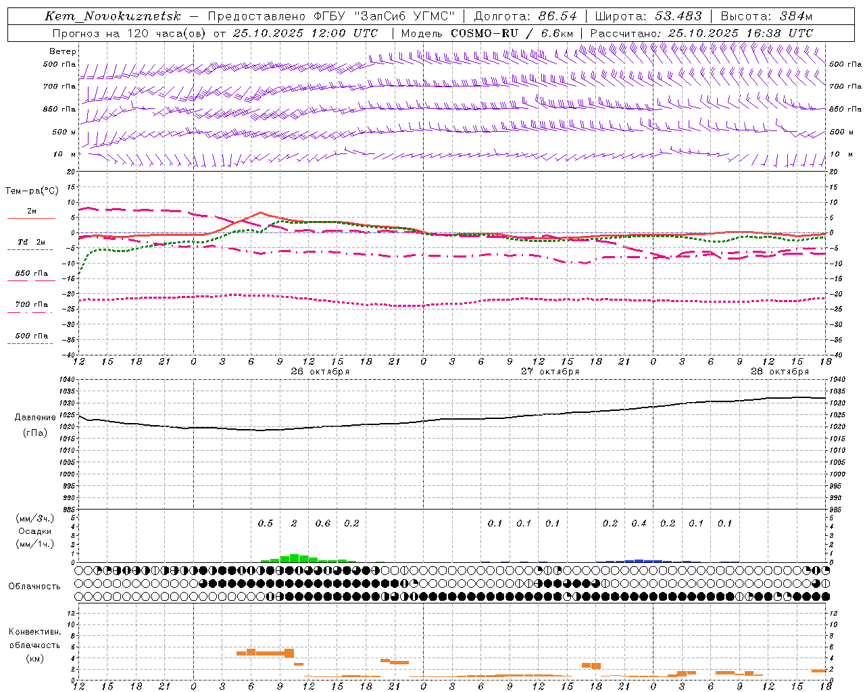
Task: Click the Долгота: 86.54 value
Action: pyautogui.click(x=525, y=16)
